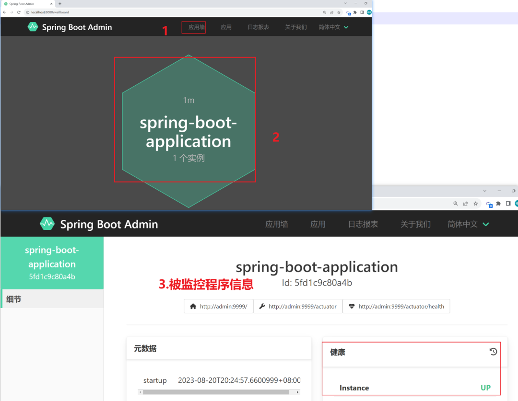Click the 1 个实例 label on hexagon
This screenshot has height=401, width=518.
[188, 158]
